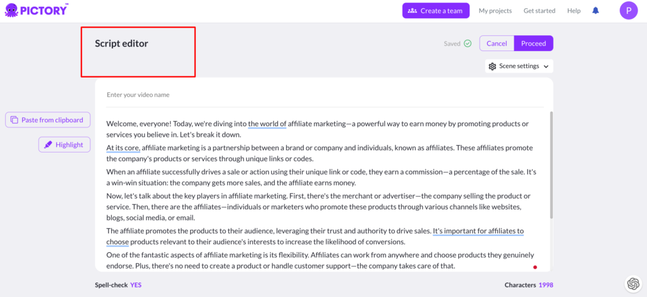Click the Pictory octopus logo icon

point(12,10)
